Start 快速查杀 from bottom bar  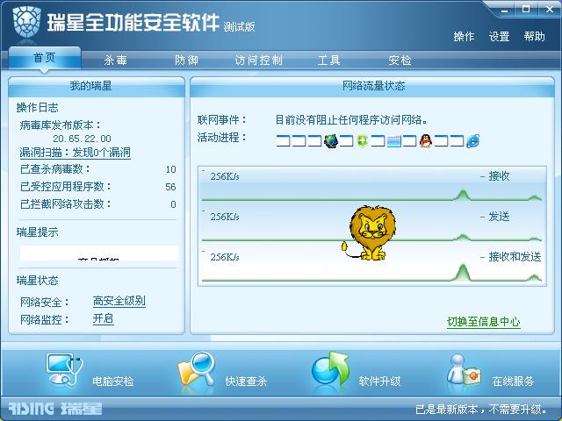[246, 382]
